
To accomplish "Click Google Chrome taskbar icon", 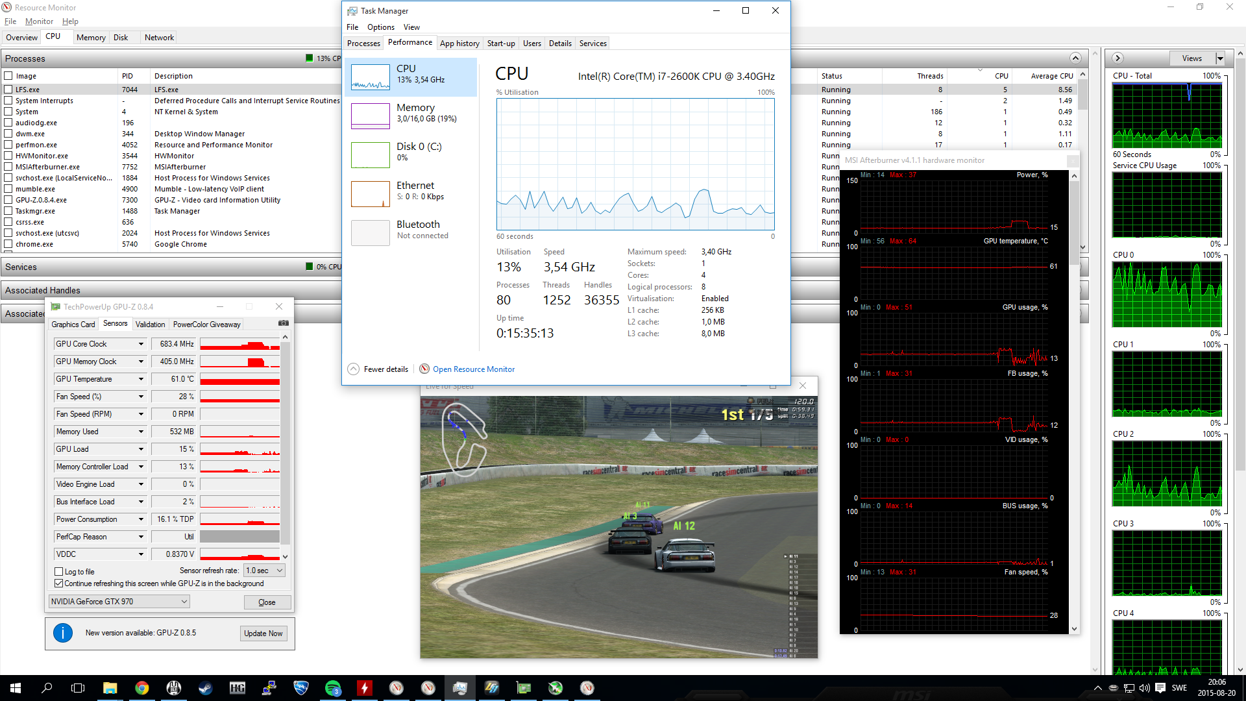I will tap(141, 688).
